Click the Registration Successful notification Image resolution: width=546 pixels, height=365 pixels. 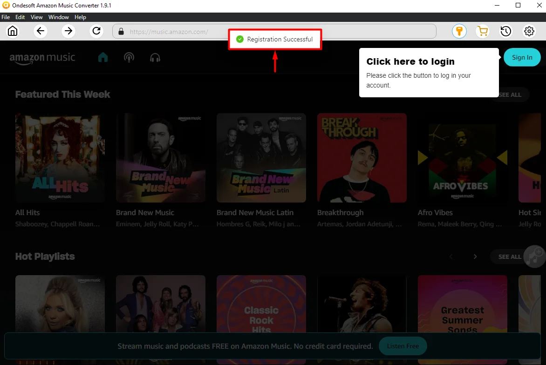coord(275,39)
